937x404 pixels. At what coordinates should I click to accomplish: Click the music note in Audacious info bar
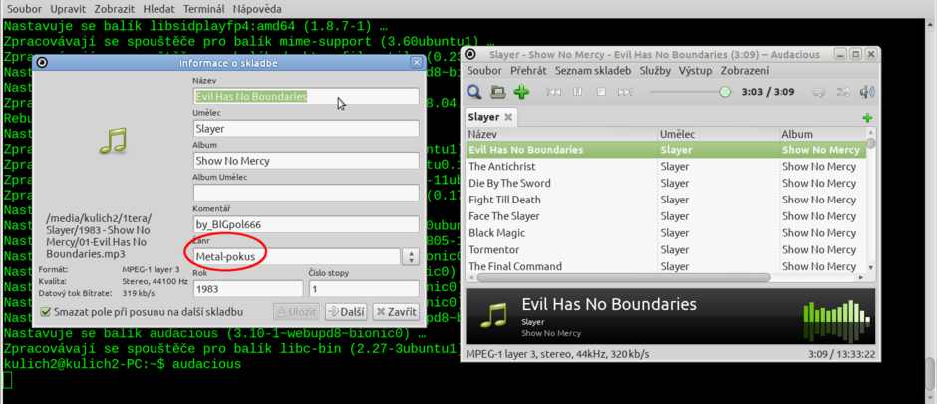(493, 315)
